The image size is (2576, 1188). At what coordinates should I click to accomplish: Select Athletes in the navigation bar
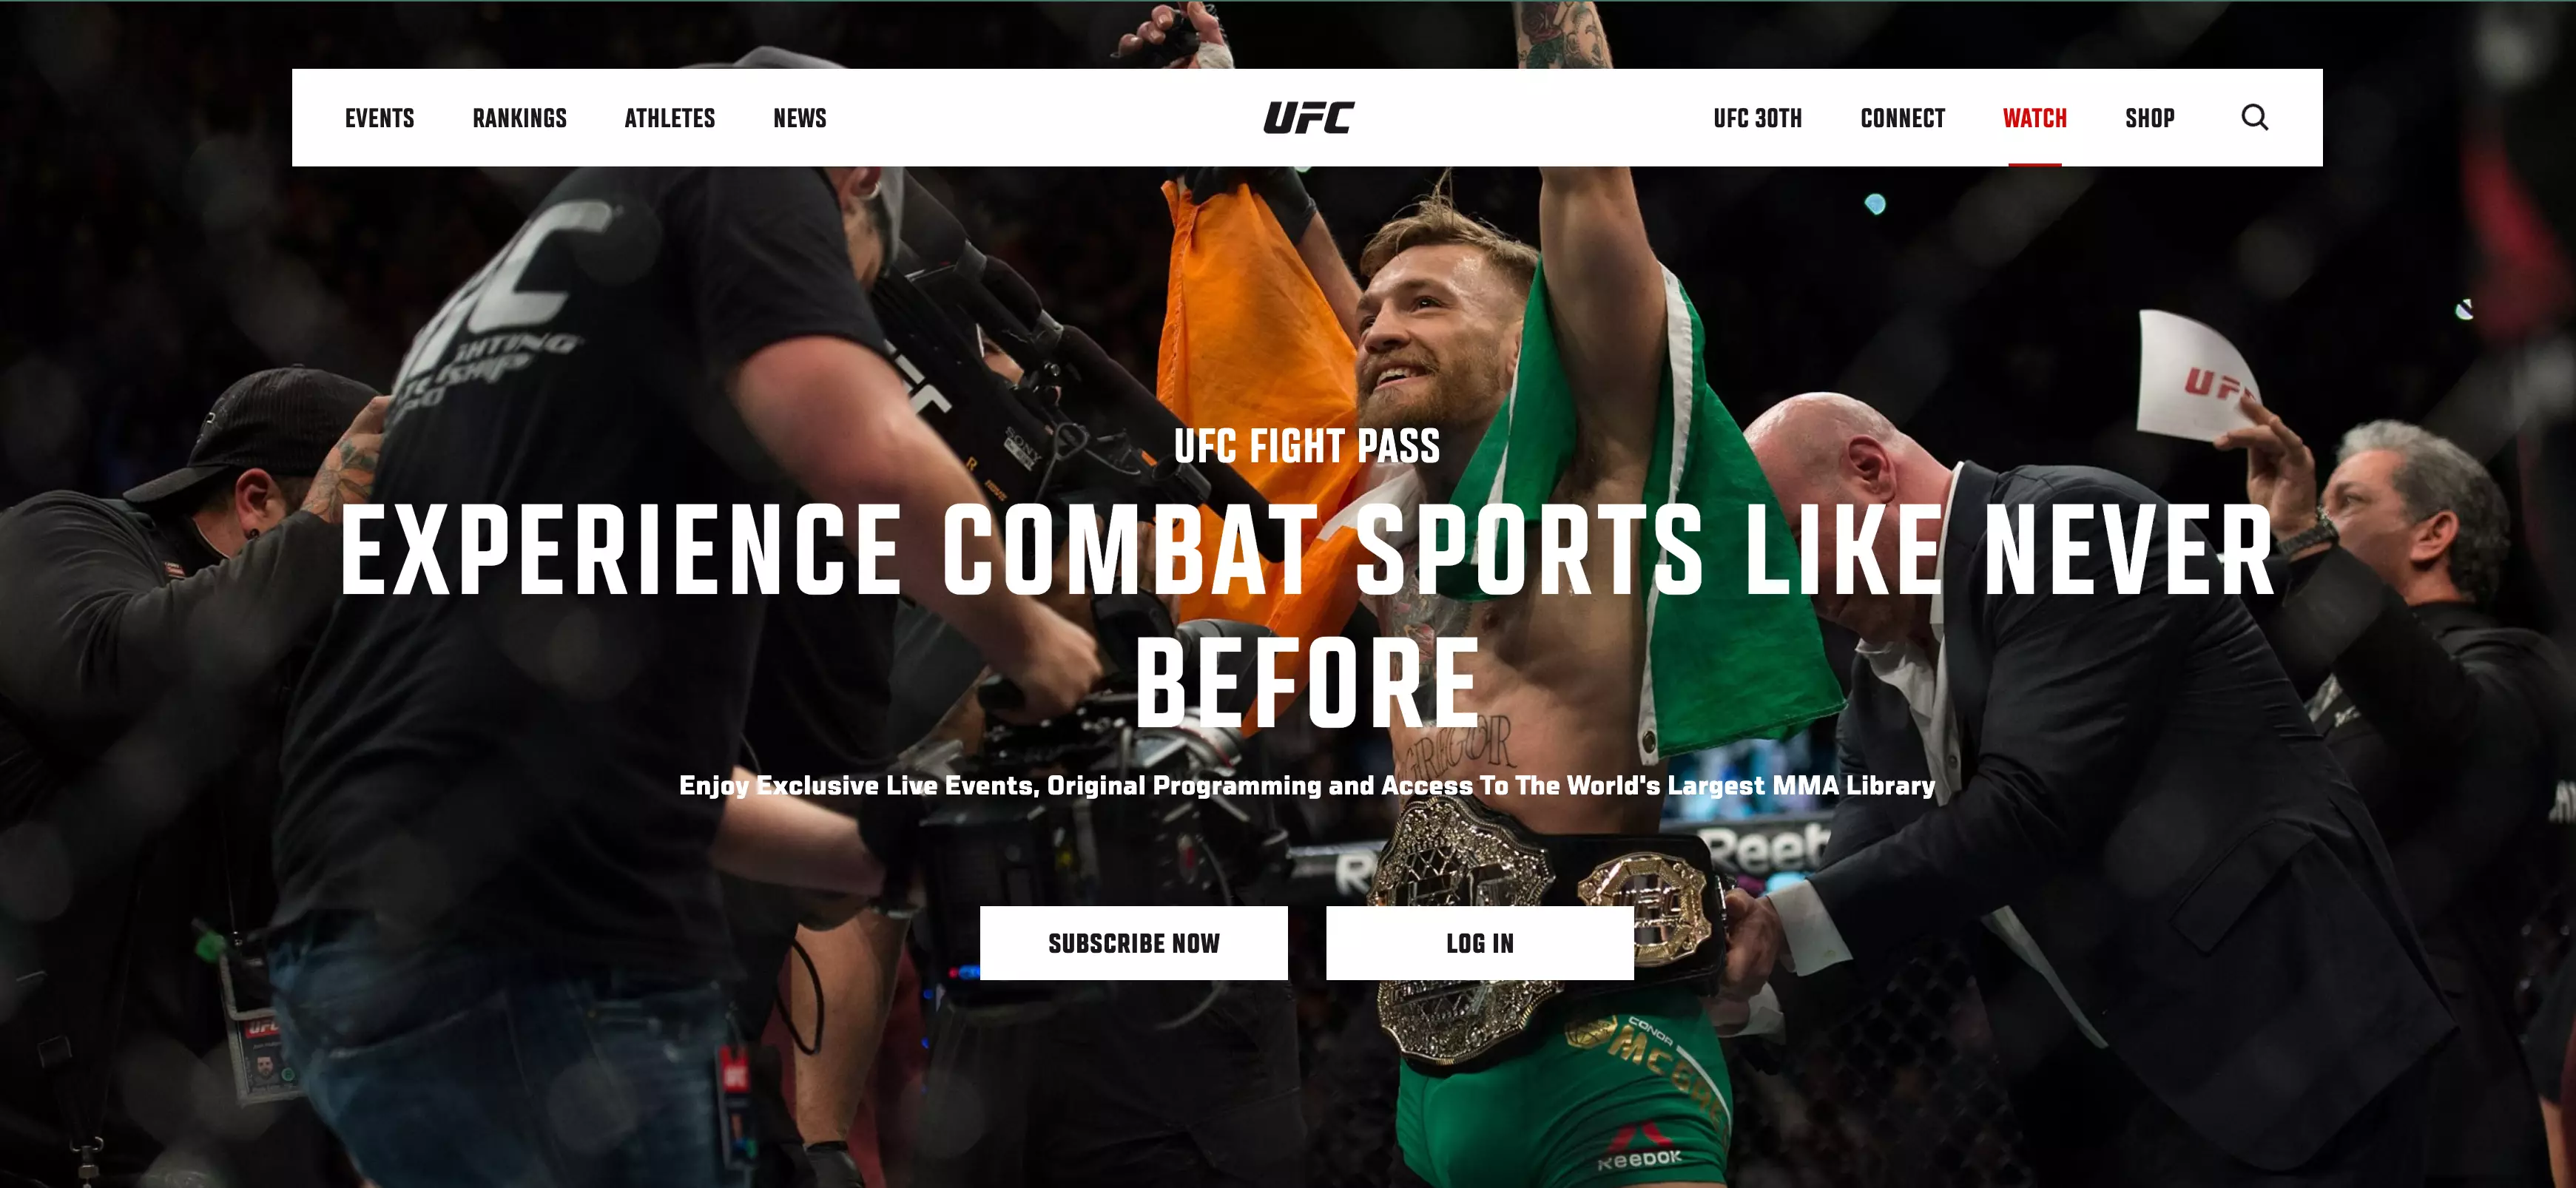tap(669, 118)
